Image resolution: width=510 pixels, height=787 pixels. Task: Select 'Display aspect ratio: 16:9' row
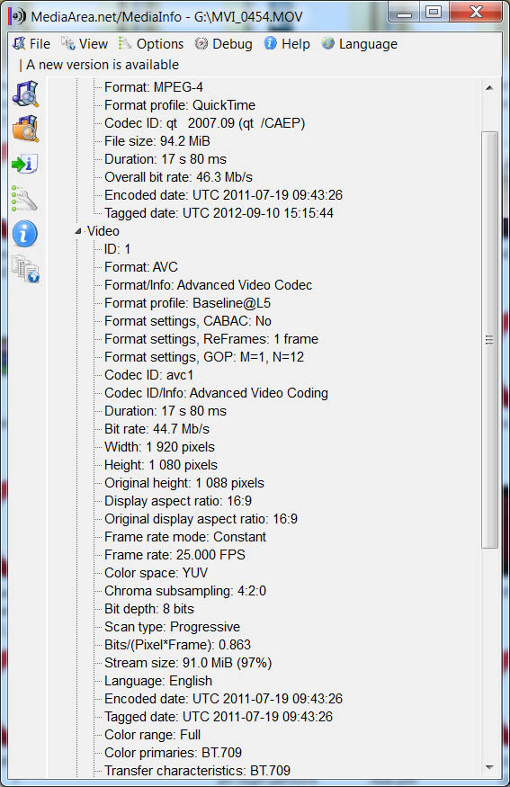click(x=178, y=501)
